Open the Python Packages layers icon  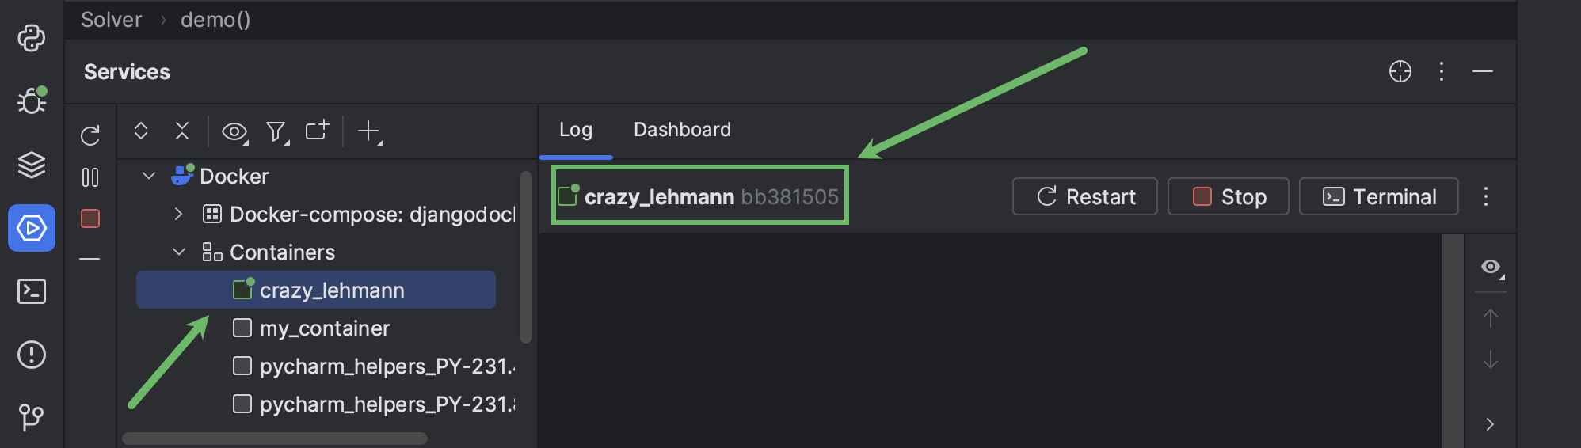tap(32, 165)
